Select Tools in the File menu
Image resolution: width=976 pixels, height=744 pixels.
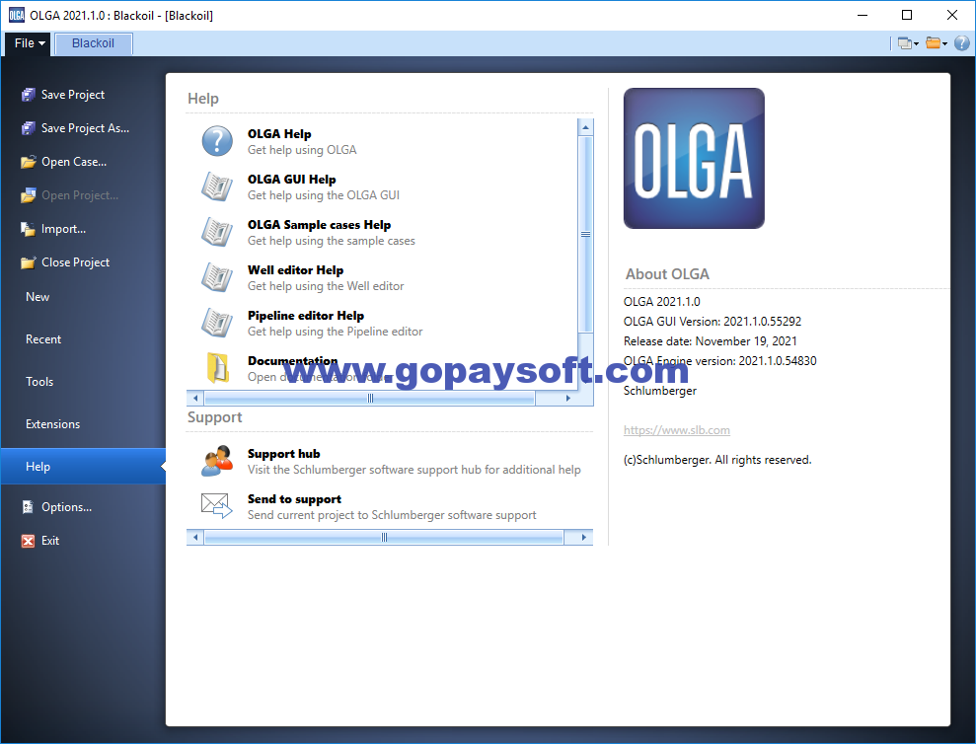tap(39, 382)
